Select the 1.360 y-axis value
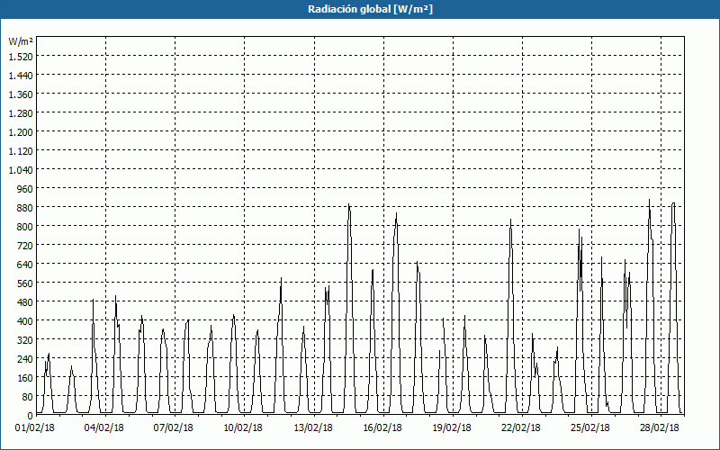Screen dimensions: 720x450 click(21, 94)
